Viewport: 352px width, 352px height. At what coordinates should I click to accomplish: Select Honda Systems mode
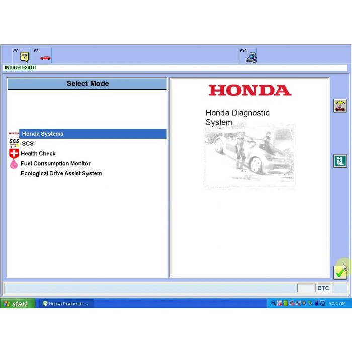[93, 134]
